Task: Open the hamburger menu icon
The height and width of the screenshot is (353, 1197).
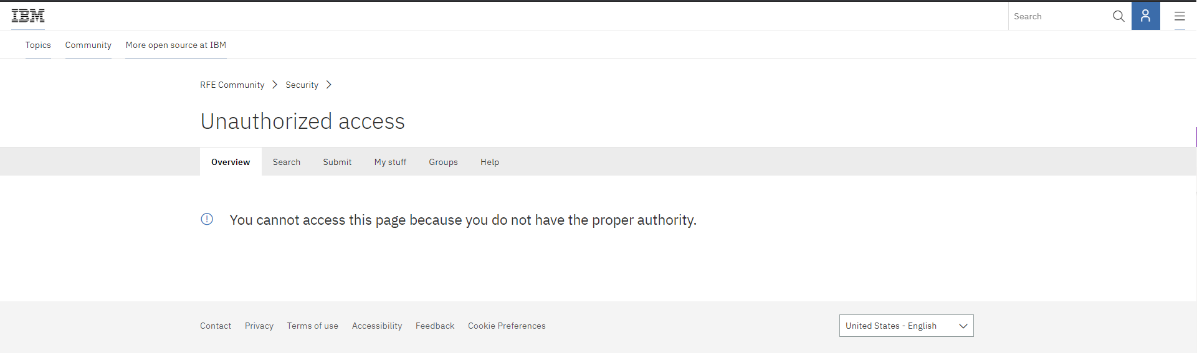Action: (x=1180, y=16)
